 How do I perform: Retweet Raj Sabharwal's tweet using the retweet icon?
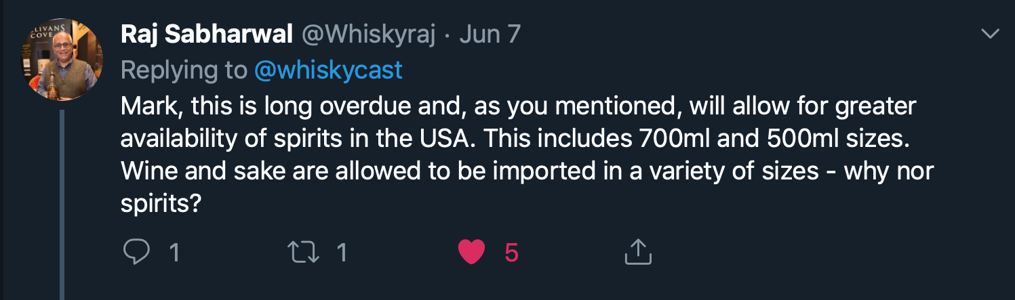pyautogui.click(x=304, y=253)
